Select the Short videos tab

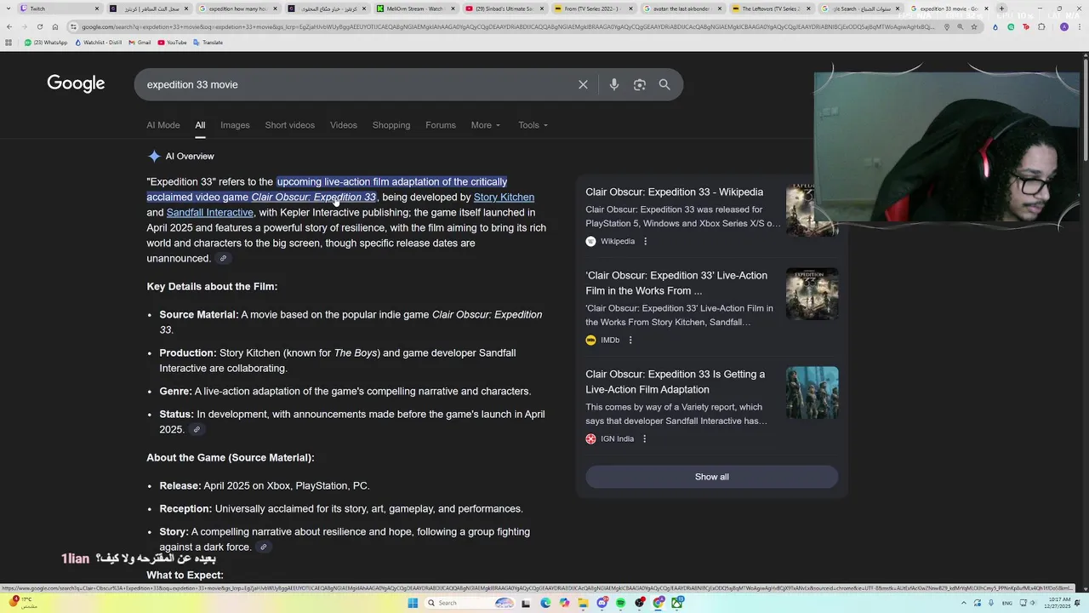coord(289,125)
